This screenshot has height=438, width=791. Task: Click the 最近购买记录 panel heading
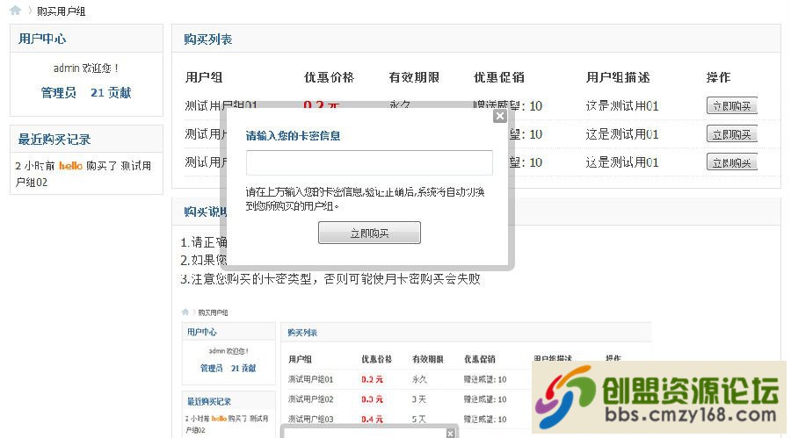pos(54,140)
